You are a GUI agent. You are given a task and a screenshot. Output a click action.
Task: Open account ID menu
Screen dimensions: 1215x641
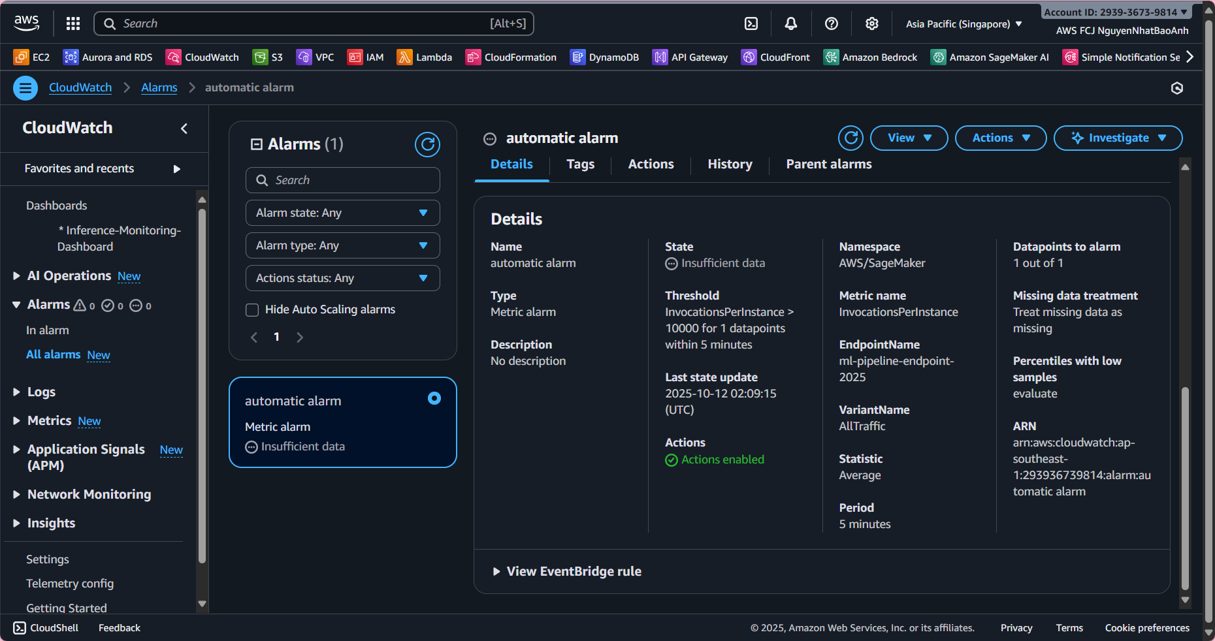(1116, 12)
